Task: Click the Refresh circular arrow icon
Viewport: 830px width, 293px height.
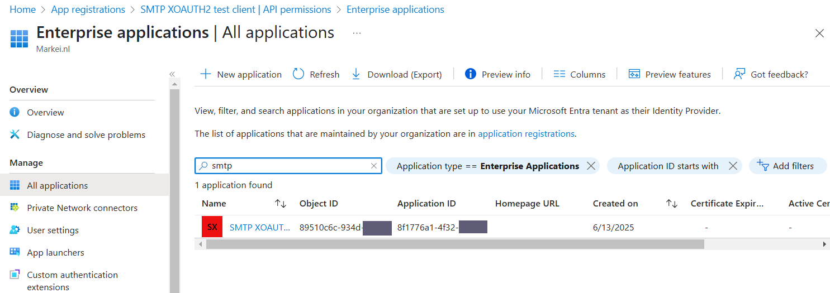Action: pos(298,74)
